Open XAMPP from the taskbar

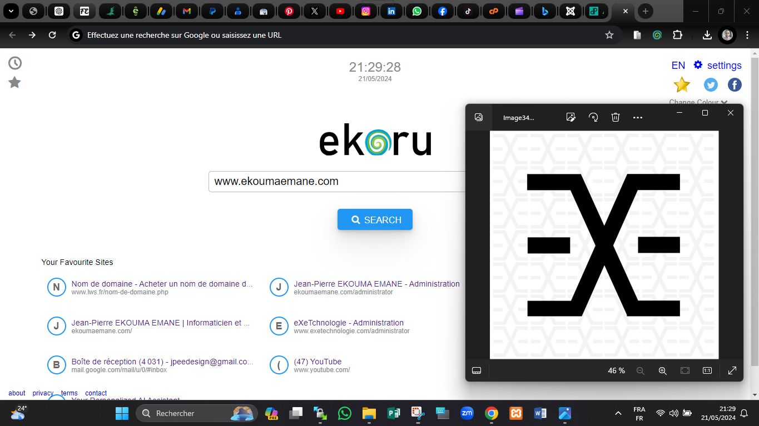point(516,413)
